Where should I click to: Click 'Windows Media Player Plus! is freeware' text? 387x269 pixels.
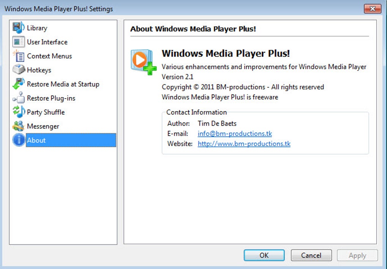[220, 97]
